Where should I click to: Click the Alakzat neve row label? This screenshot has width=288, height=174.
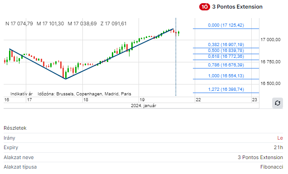[x=19, y=157]
